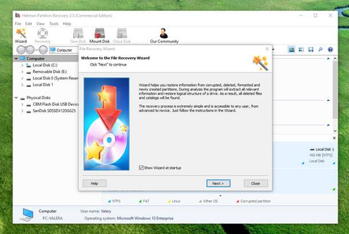Click the floppy save icon at toolbar right
The image size is (349, 234).
click(311, 50)
